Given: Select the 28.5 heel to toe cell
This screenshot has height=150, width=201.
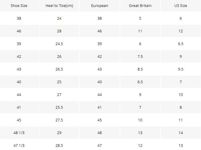Looking at the screenshot, I should (x=59, y=145).
